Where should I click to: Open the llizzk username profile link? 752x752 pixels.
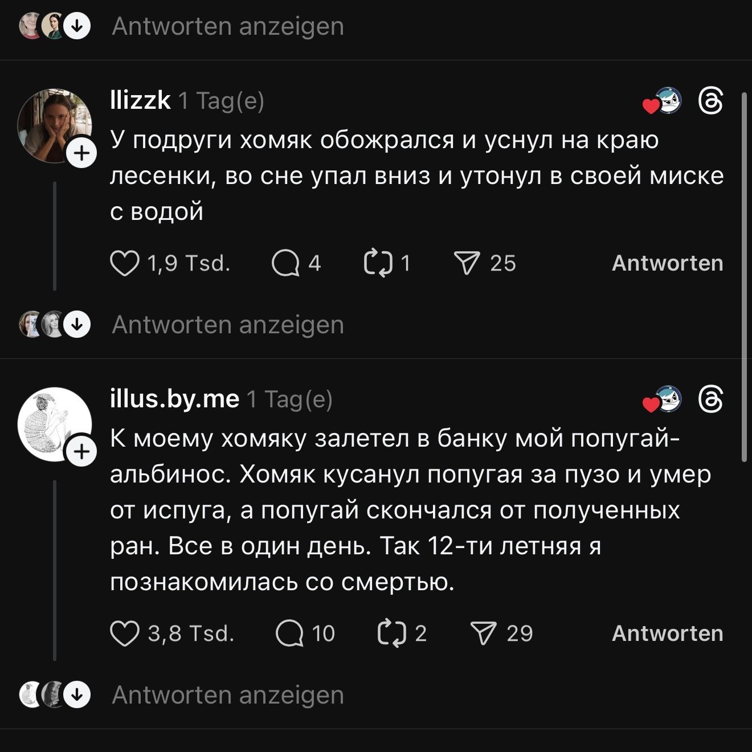tap(140, 100)
